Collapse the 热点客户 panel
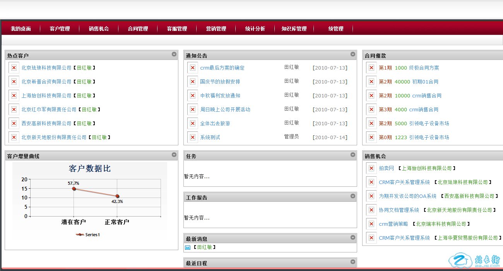503x271 pixels. (174, 55)
